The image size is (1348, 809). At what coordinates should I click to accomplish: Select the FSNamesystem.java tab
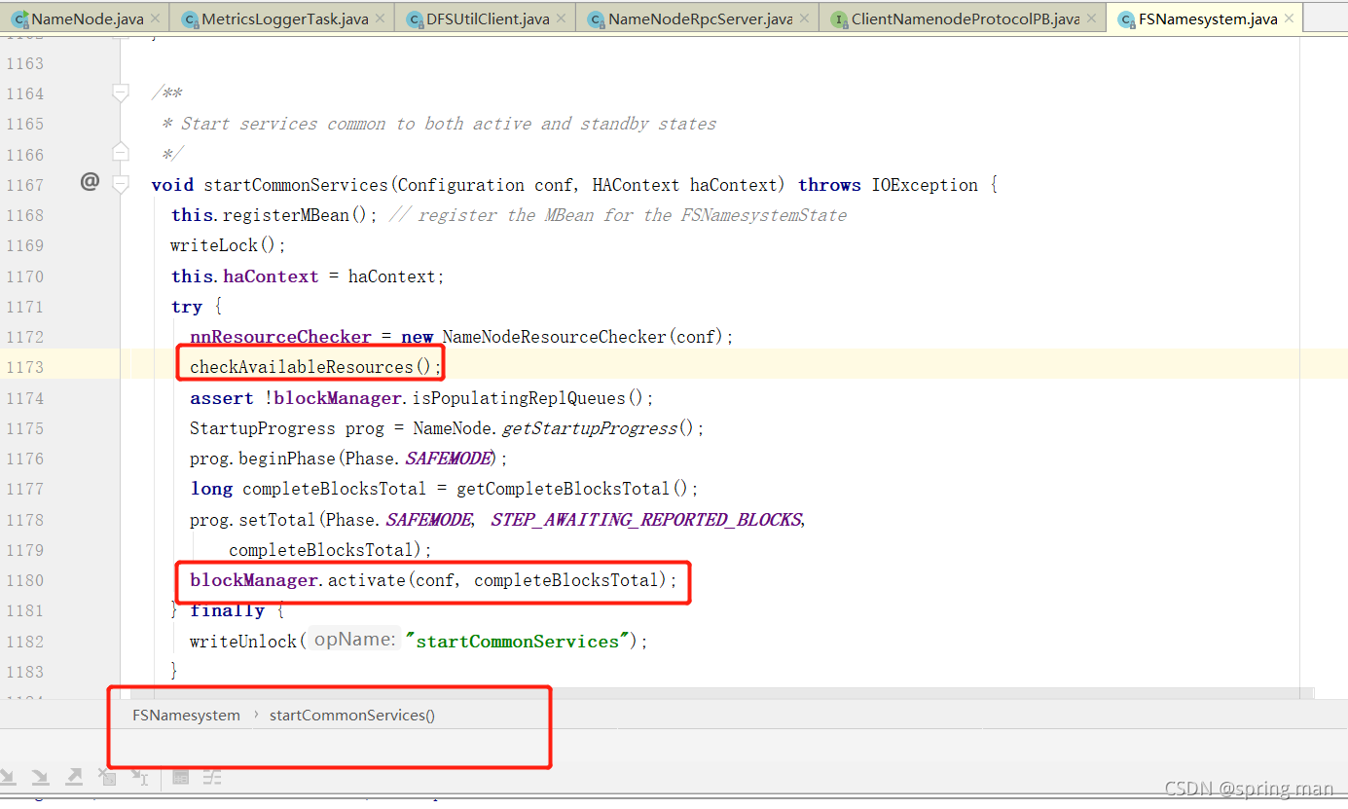click(1204, 18)
